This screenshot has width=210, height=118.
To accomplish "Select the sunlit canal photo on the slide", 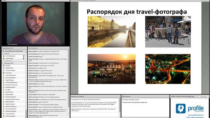I will (x=112, y=32).
